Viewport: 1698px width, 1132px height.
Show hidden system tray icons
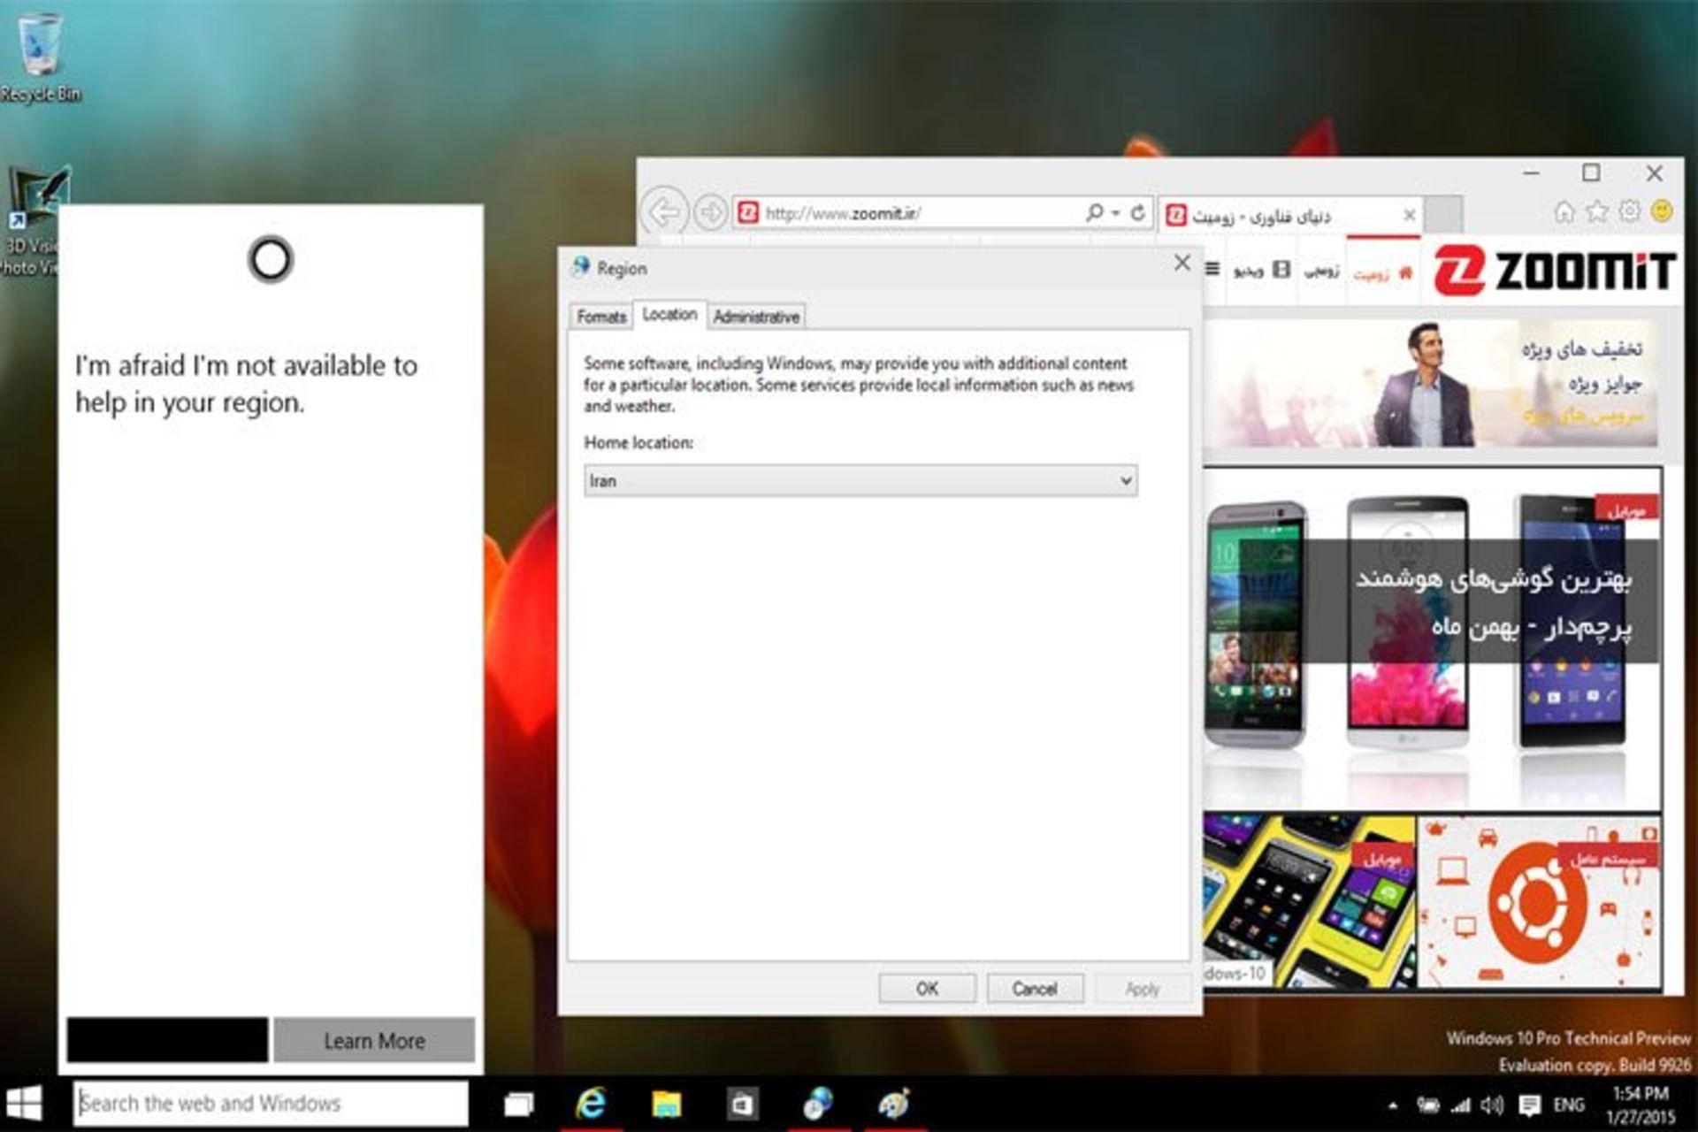coord(1394,1105)
